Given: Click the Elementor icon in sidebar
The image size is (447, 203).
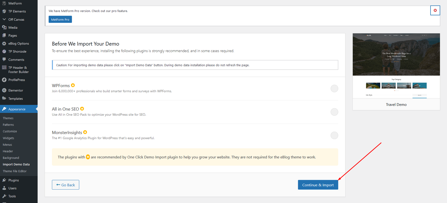Looking at the screenshot, I should (x=4, y=90).
